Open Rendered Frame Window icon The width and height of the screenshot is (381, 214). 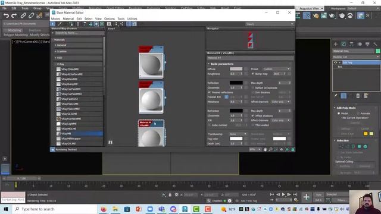coord(324,16)
